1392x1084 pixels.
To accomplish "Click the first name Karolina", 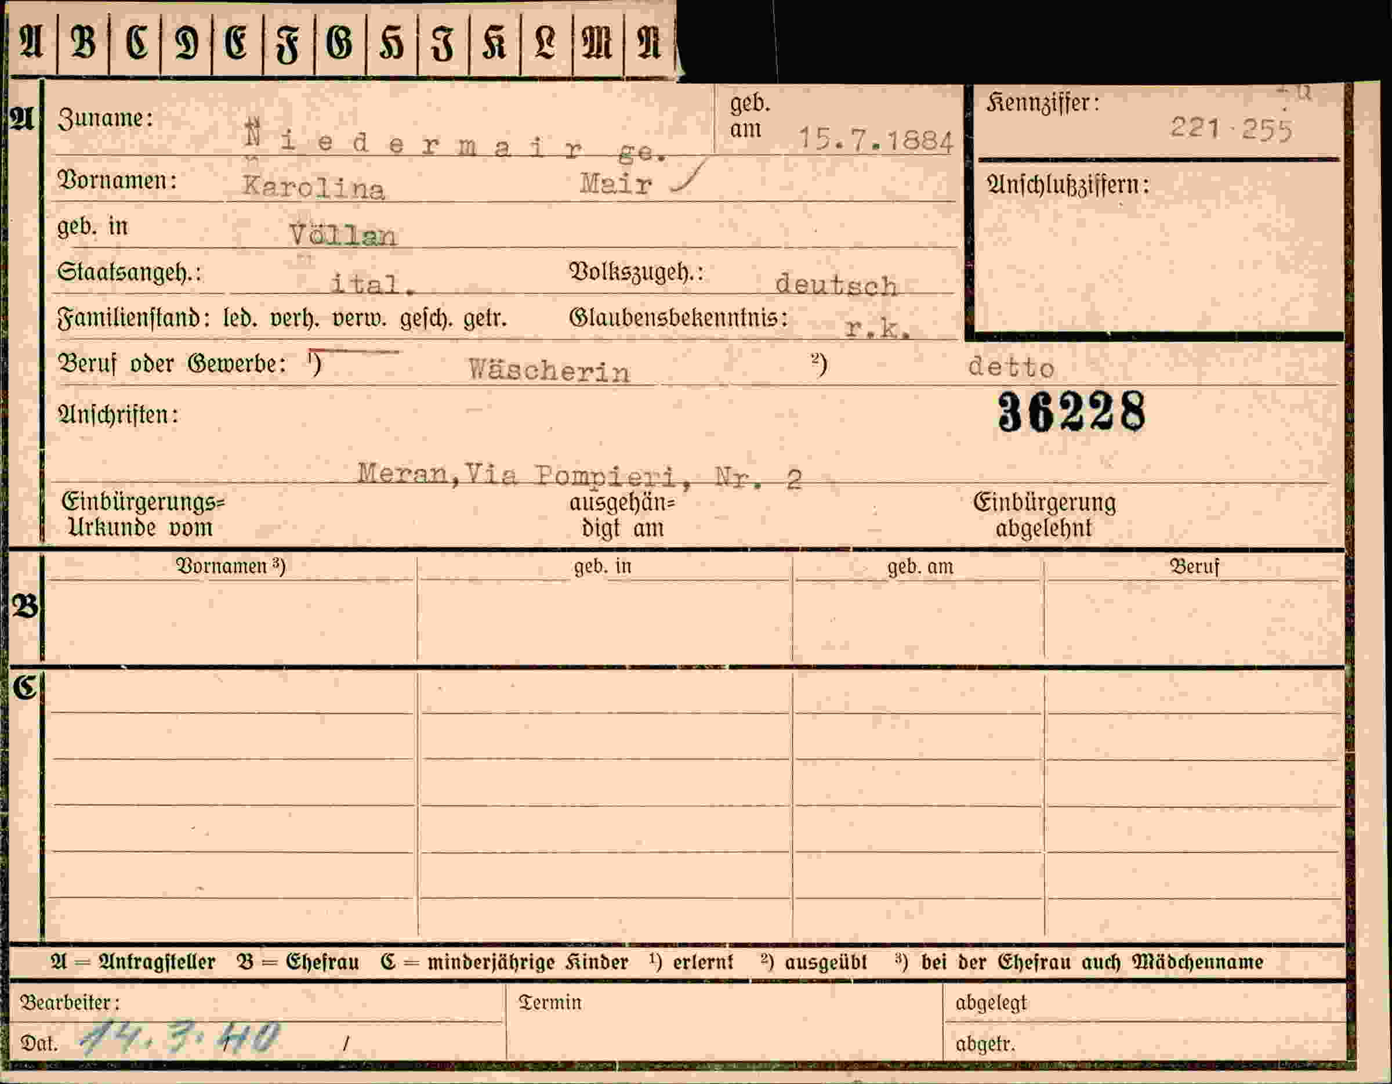I will click(314, 187).
